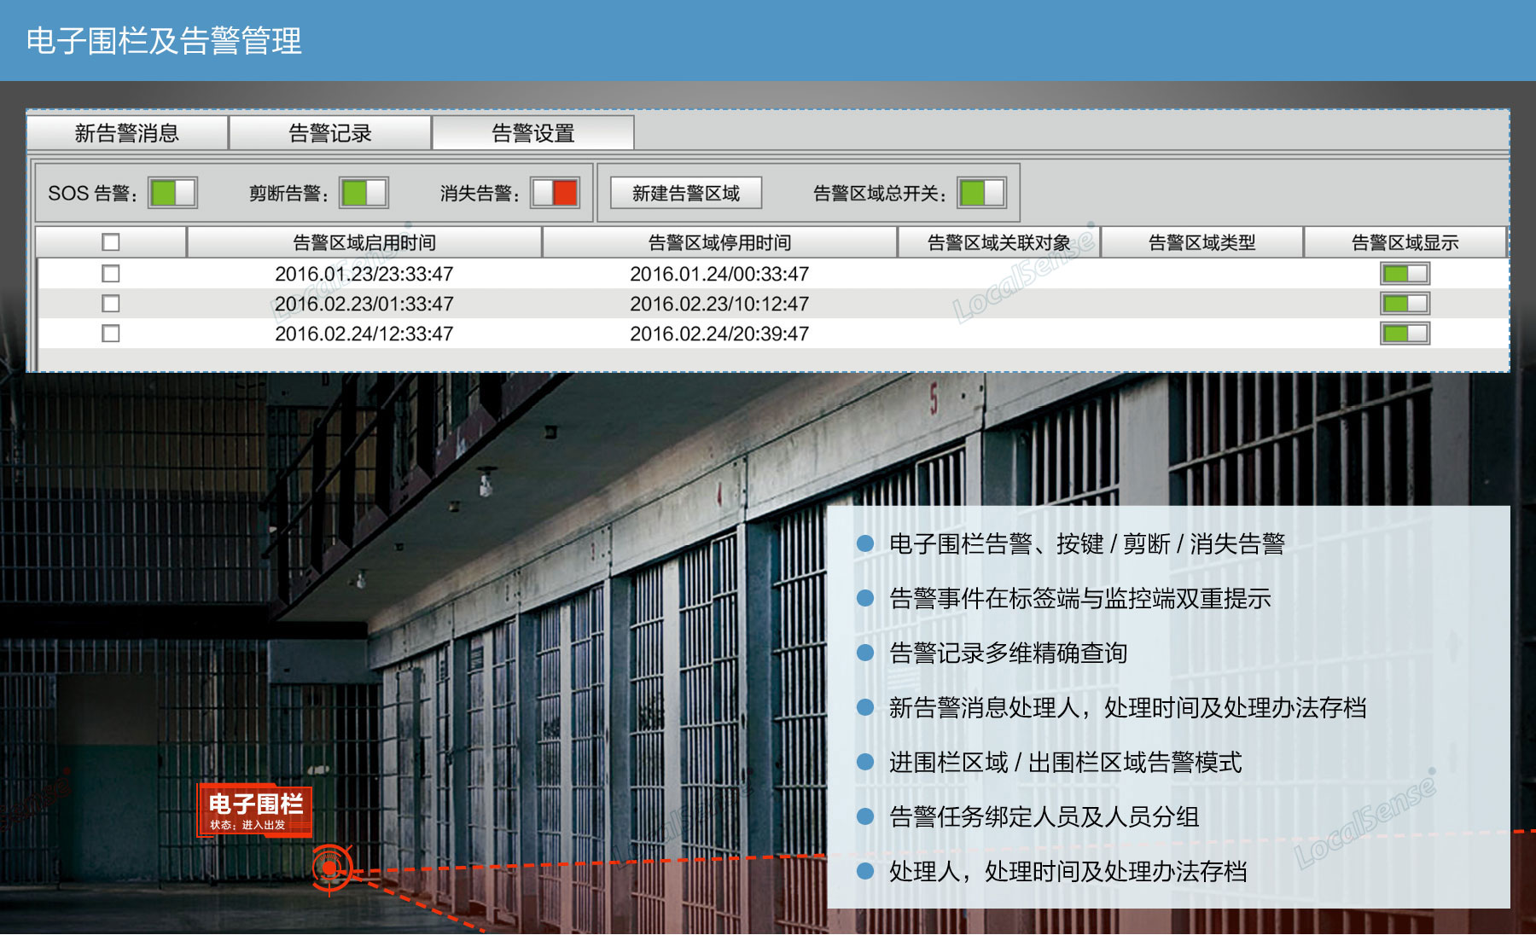This screenshot has width=1536, height=935.
Task: Enable the 消失告警 red switch
Action: click(x=555, y=193)
